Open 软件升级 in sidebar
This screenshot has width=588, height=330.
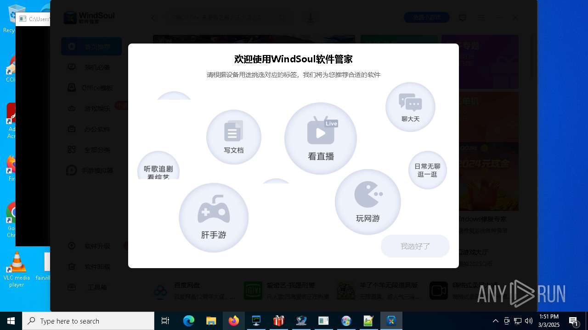coord(91,246)
